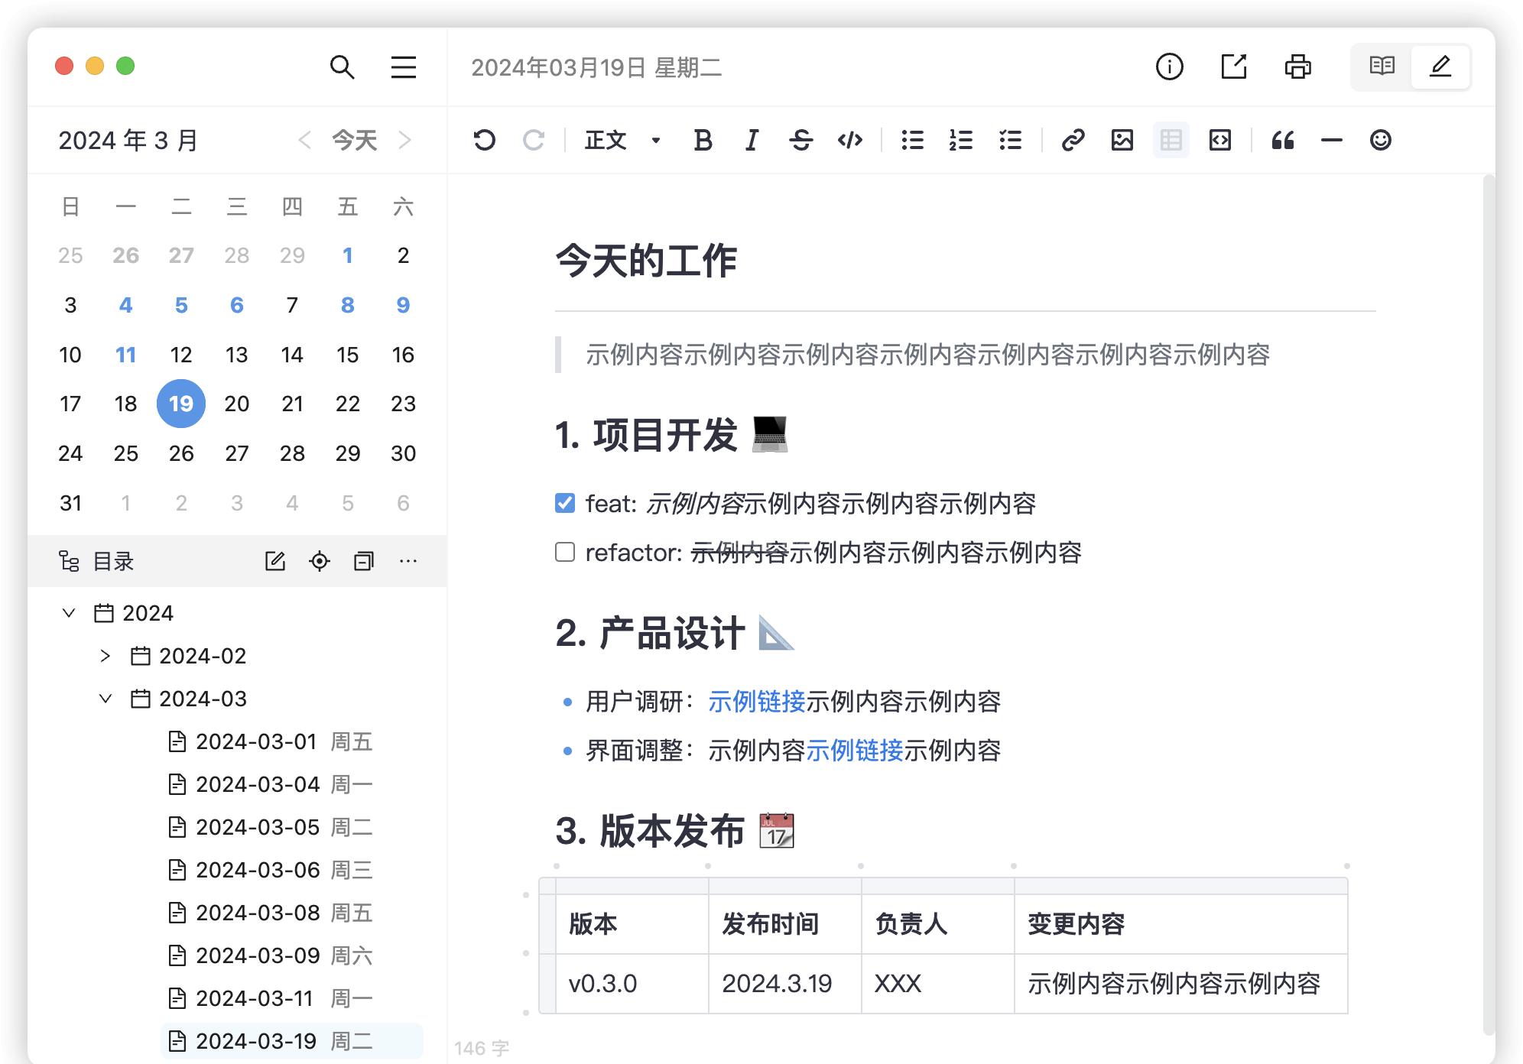This screenshot has height=1064, width=1523.
Task: Open the search icon in sidebar header
Action: 342,67
